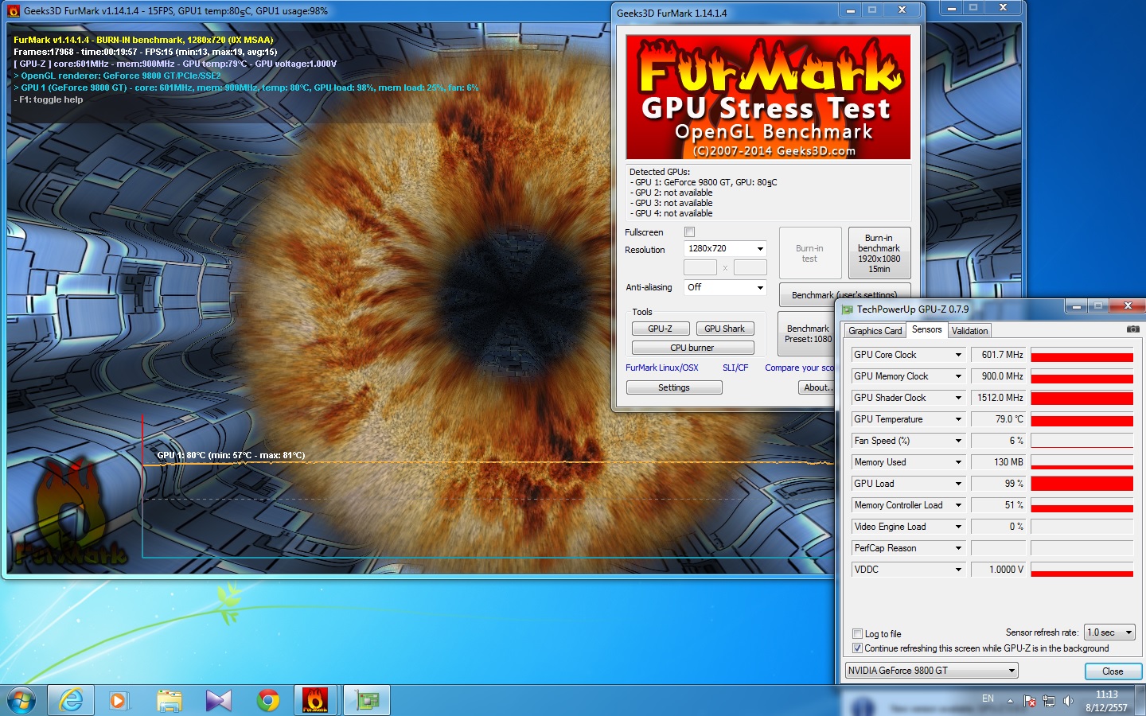
Task: Change the Sensor refresh rate dropdown
Action: (1110, 632)
